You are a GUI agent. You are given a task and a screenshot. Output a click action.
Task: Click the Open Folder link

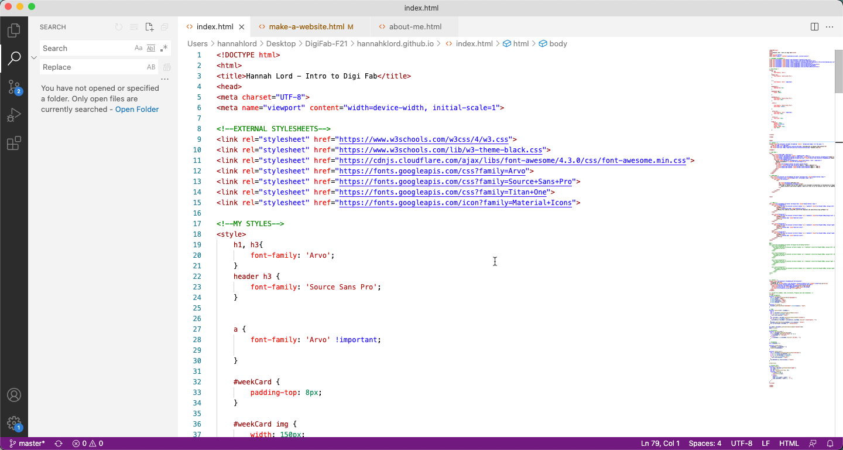[137, 109]
